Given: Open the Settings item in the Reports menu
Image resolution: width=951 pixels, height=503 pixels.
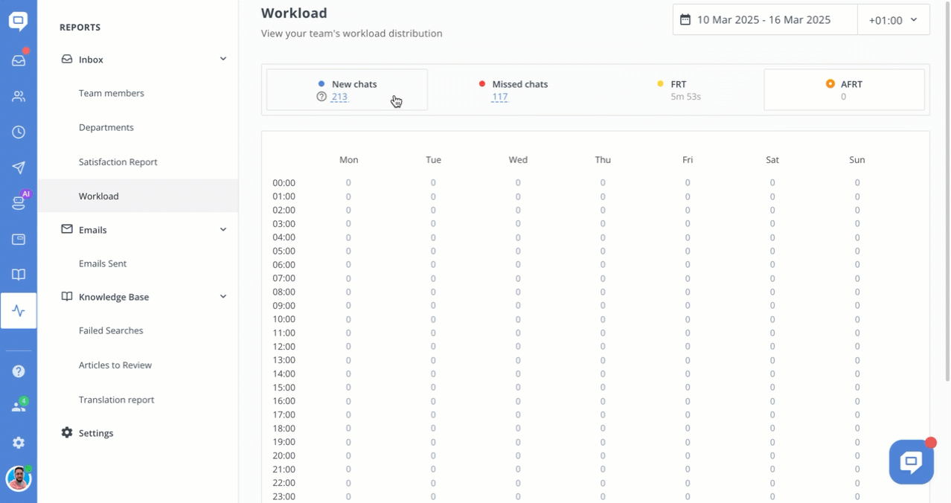Looking at the screenshot, I should pos(96,433).
